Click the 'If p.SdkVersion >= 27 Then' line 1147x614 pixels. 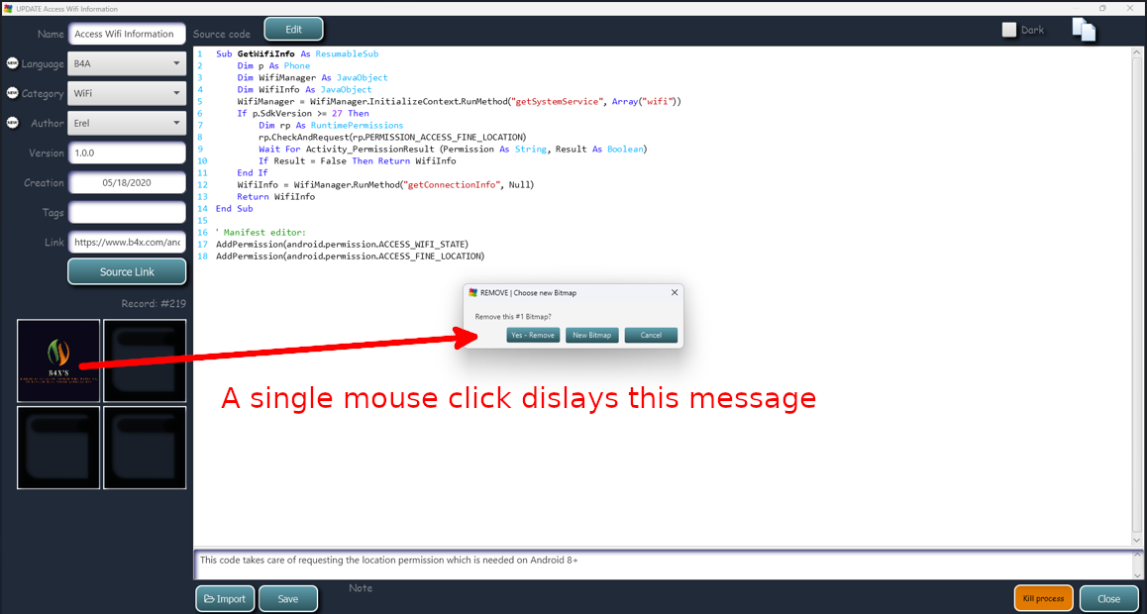[x=303, y=113]
